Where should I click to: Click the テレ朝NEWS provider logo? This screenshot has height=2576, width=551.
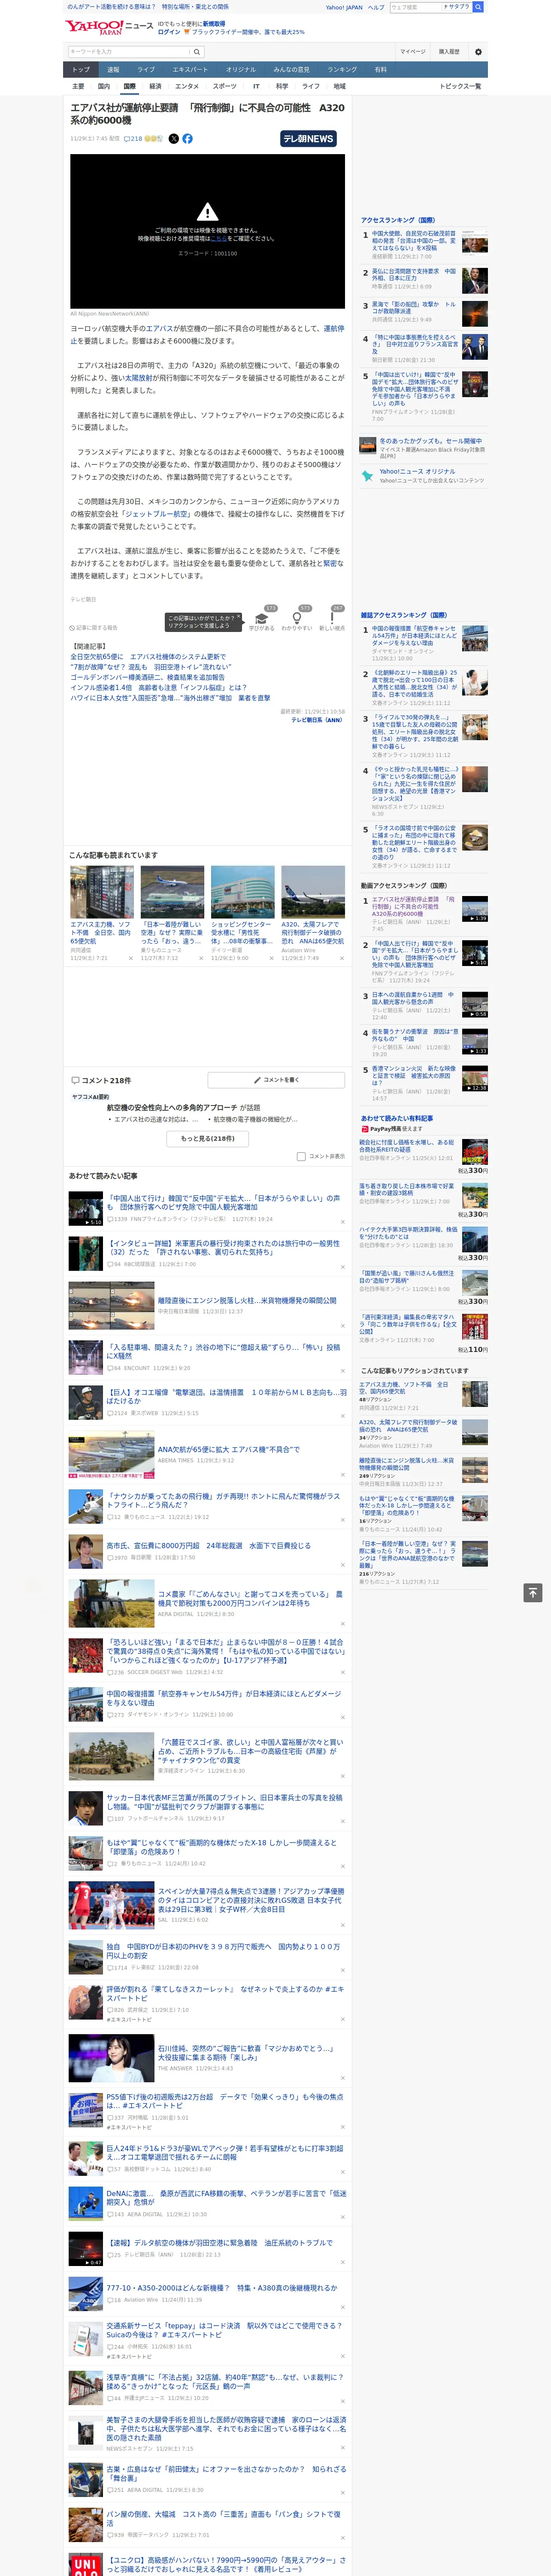coord(308,139)
